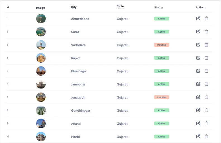Click the edit icon for Ahmedabad
The image size is (221, 143).
[198, 18]
